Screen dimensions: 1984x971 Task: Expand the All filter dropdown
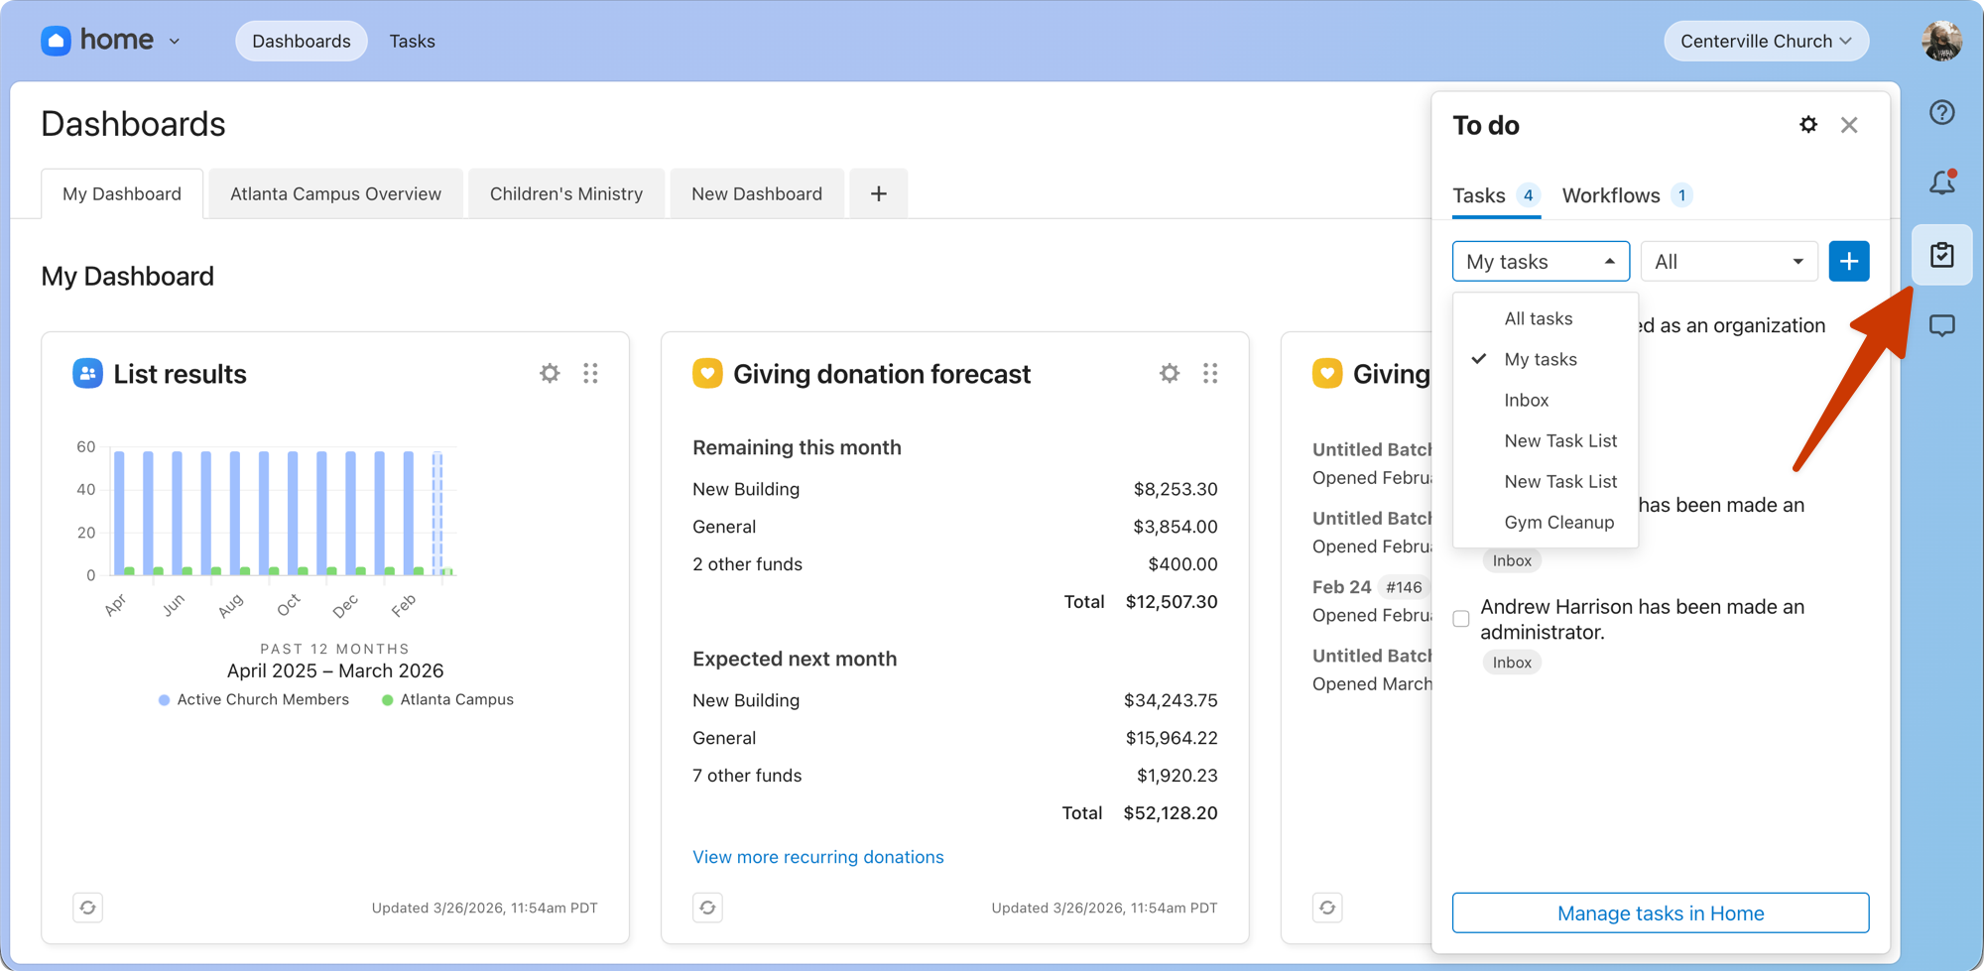(1729, 262)
